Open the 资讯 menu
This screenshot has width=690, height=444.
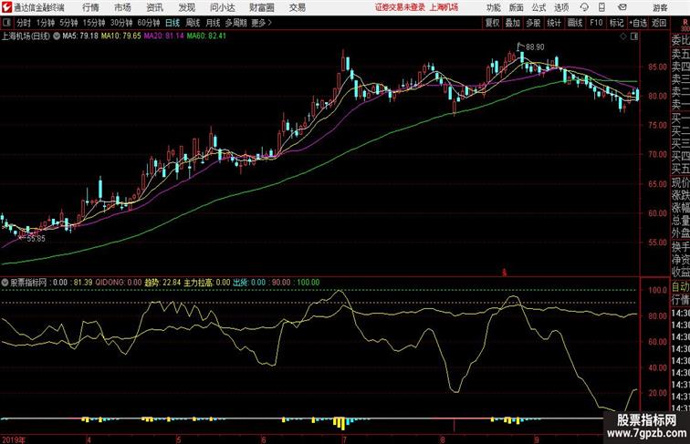pos(154,7)
